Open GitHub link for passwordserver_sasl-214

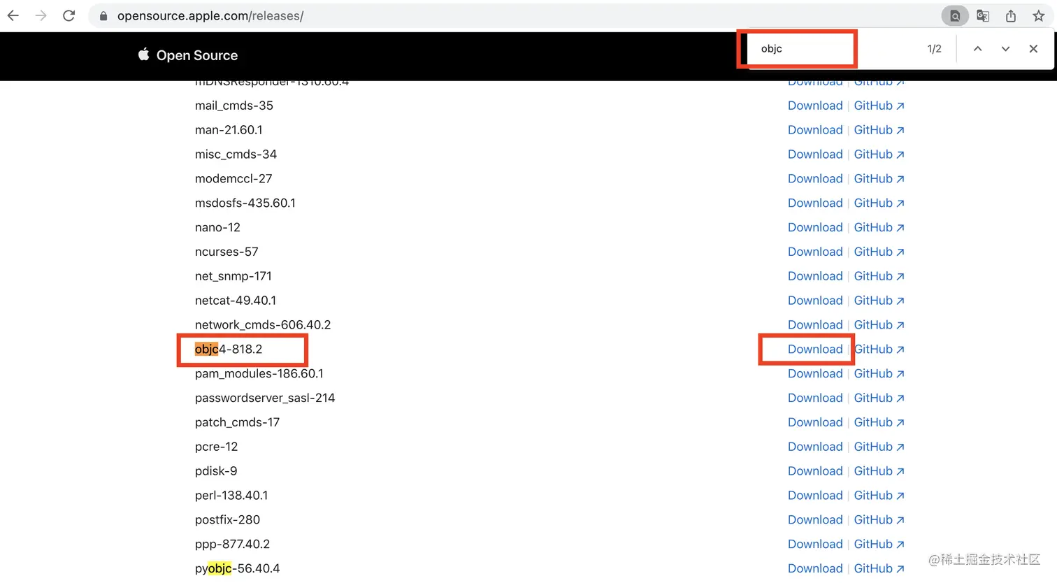879,398
